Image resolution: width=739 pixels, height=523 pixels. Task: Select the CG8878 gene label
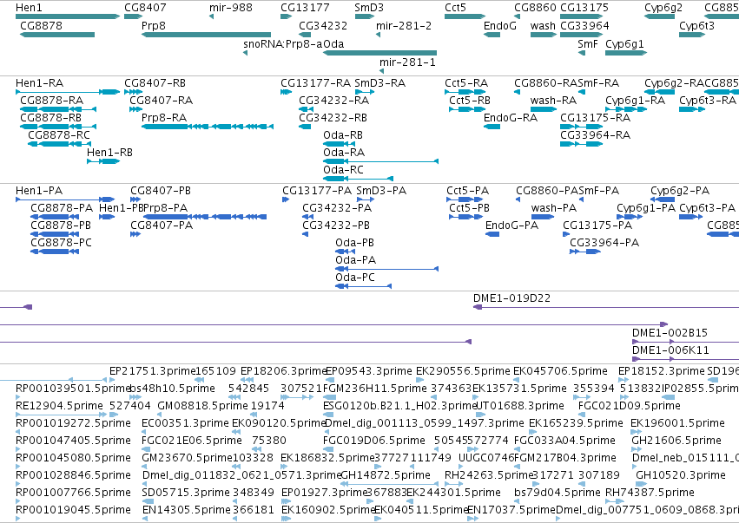[x=41, y=26]
